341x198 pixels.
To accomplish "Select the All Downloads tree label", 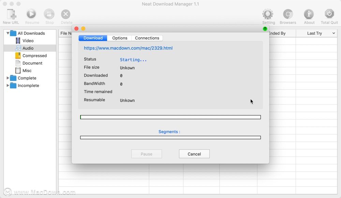I will click(x=31, y=33).
